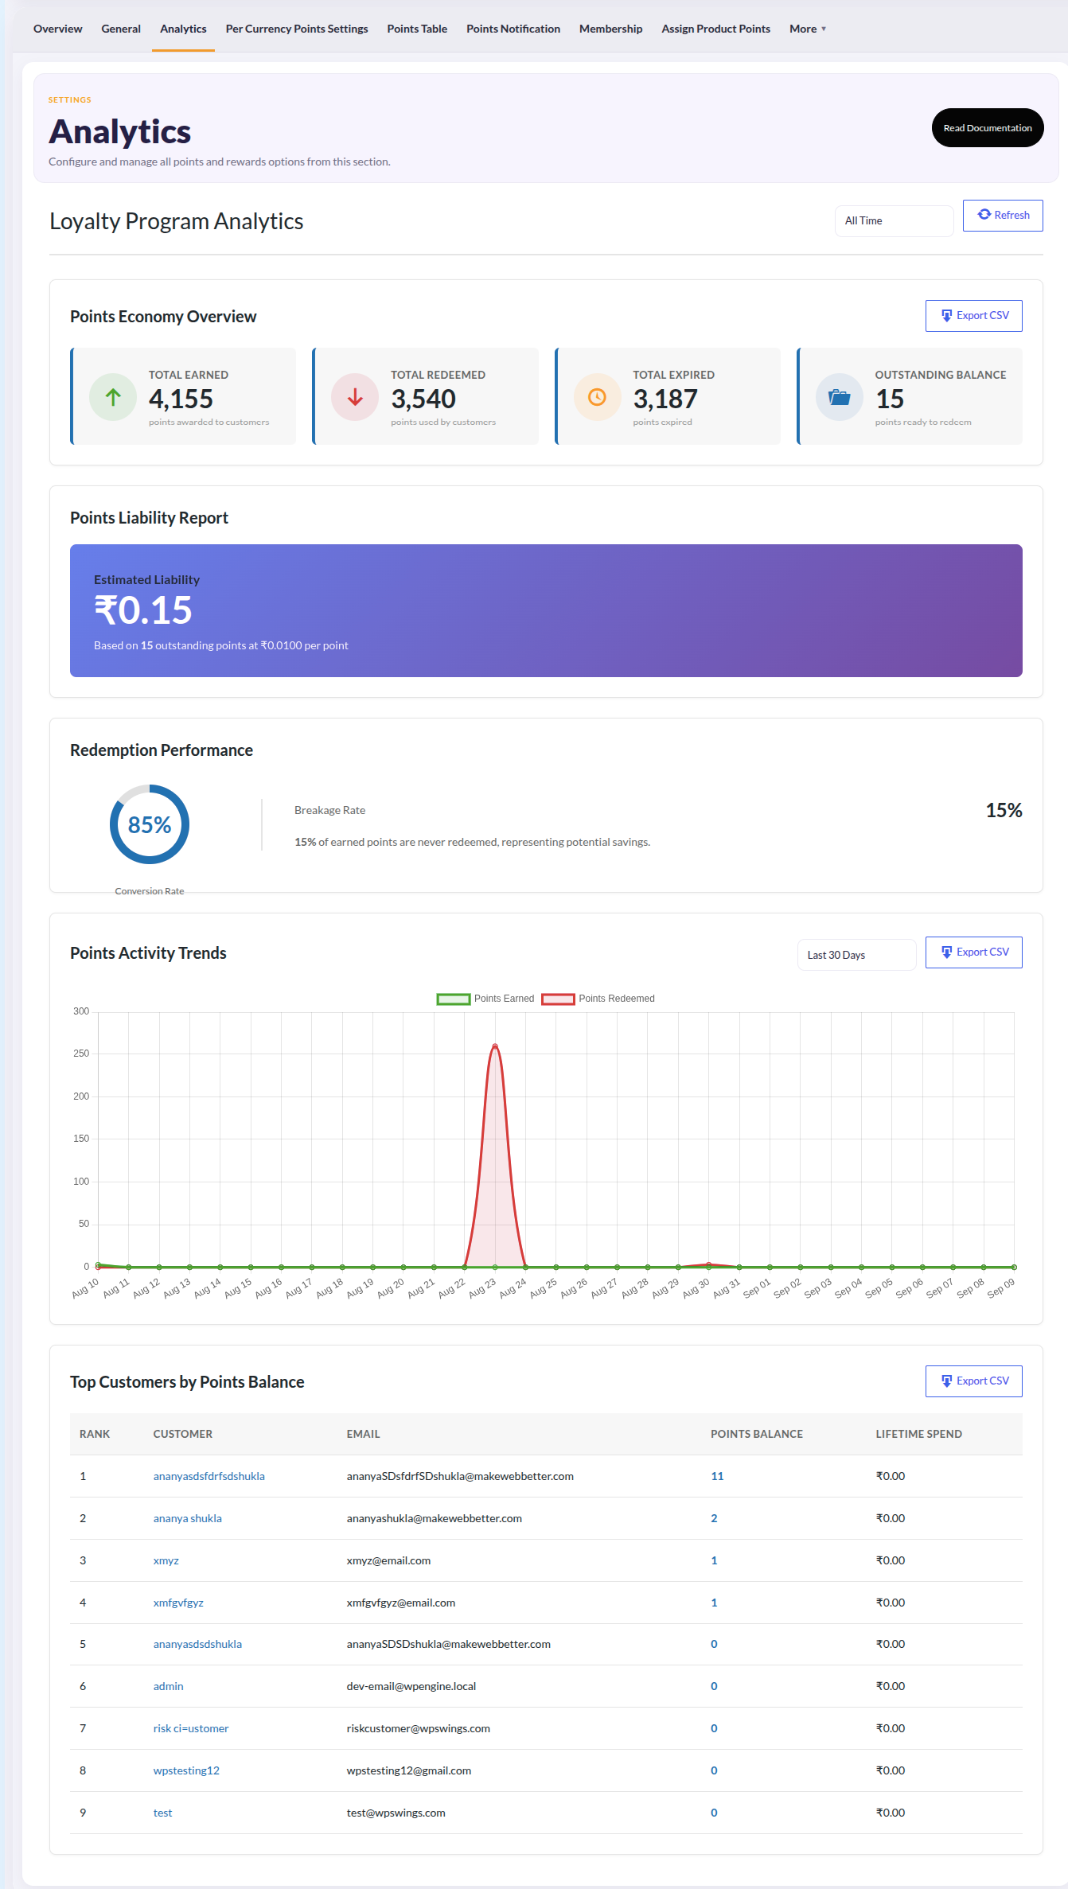Open the Overview tab

(x=58, y=29)
